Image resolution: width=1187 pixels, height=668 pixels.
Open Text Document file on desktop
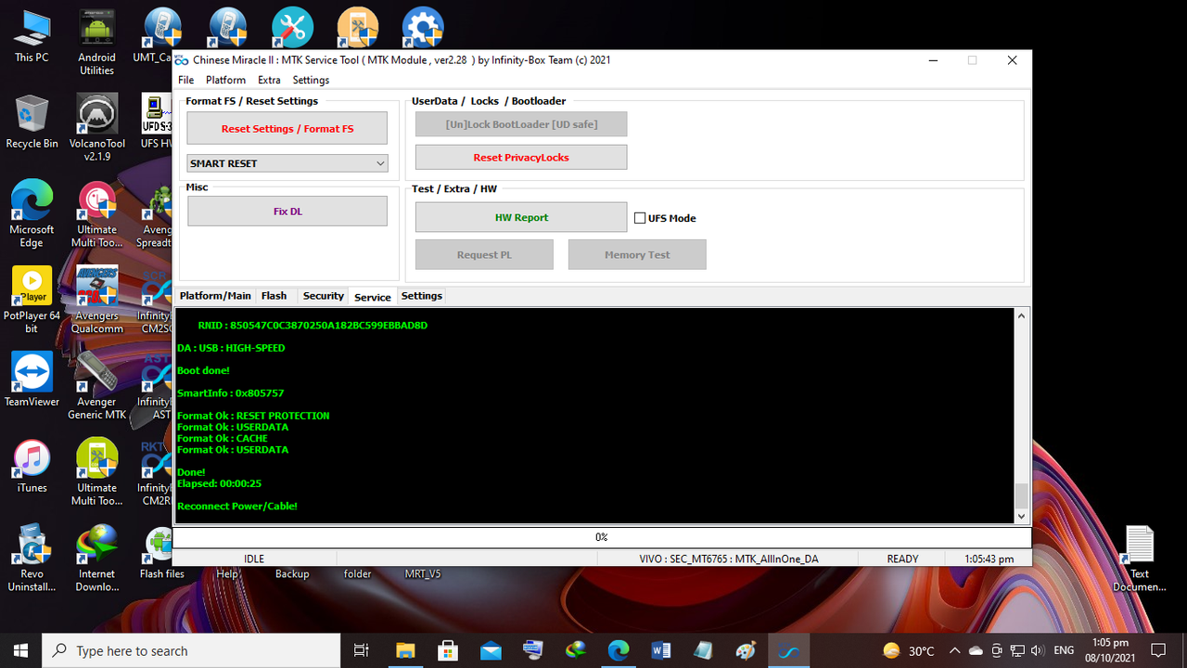(x=1140, y=558)
